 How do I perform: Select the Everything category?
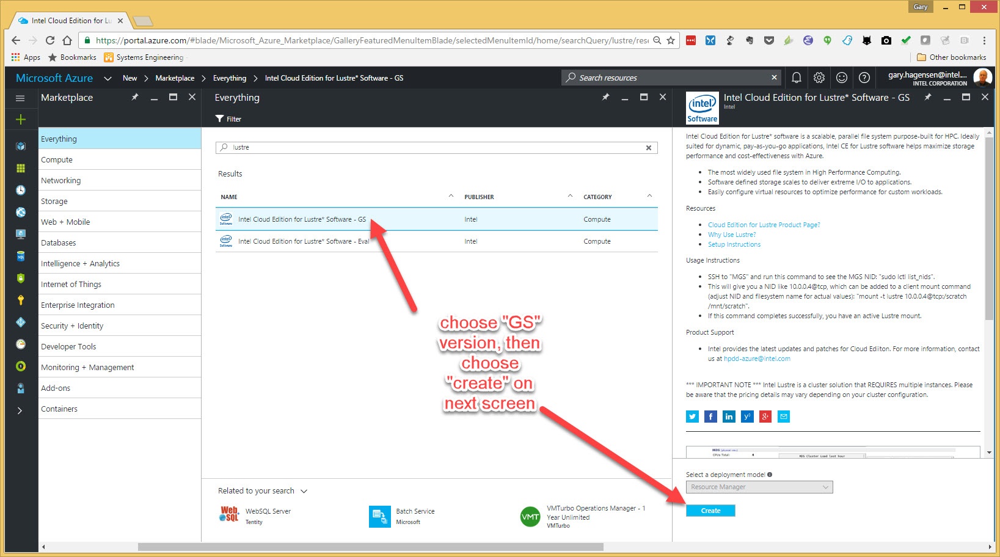tap(120, 139)
